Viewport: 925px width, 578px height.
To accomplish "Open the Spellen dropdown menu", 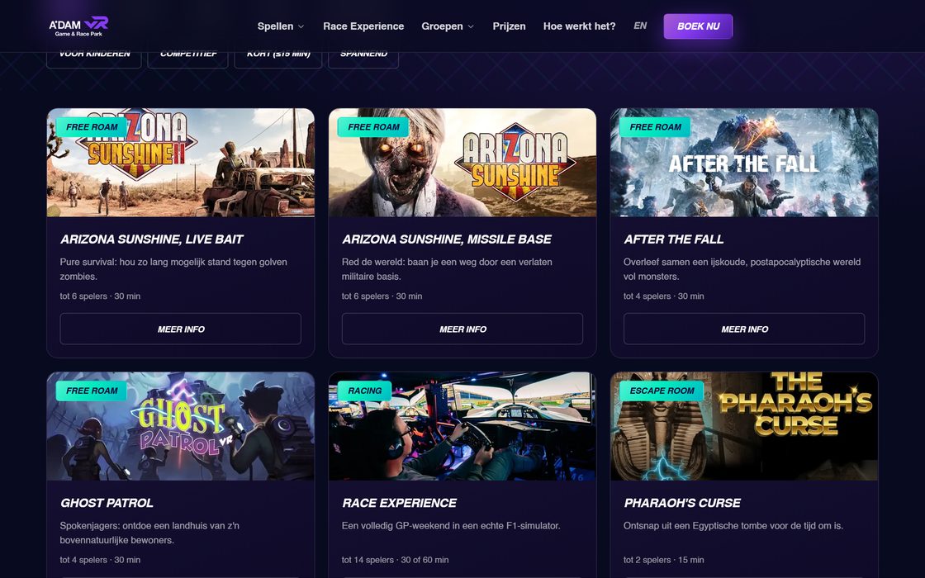I will click(281, 26).
